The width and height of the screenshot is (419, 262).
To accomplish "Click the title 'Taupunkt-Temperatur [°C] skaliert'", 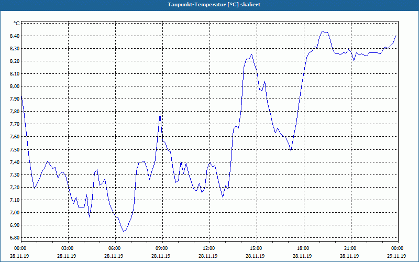I will [214, 5].
